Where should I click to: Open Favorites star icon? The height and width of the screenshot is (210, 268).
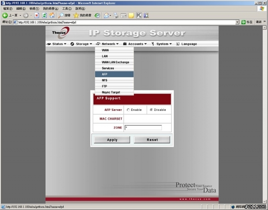(x=76, y=15)
